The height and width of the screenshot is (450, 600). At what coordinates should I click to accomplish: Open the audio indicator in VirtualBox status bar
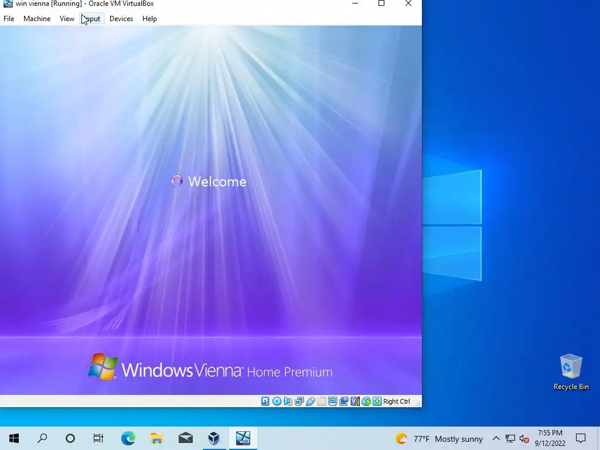(288, 401)
